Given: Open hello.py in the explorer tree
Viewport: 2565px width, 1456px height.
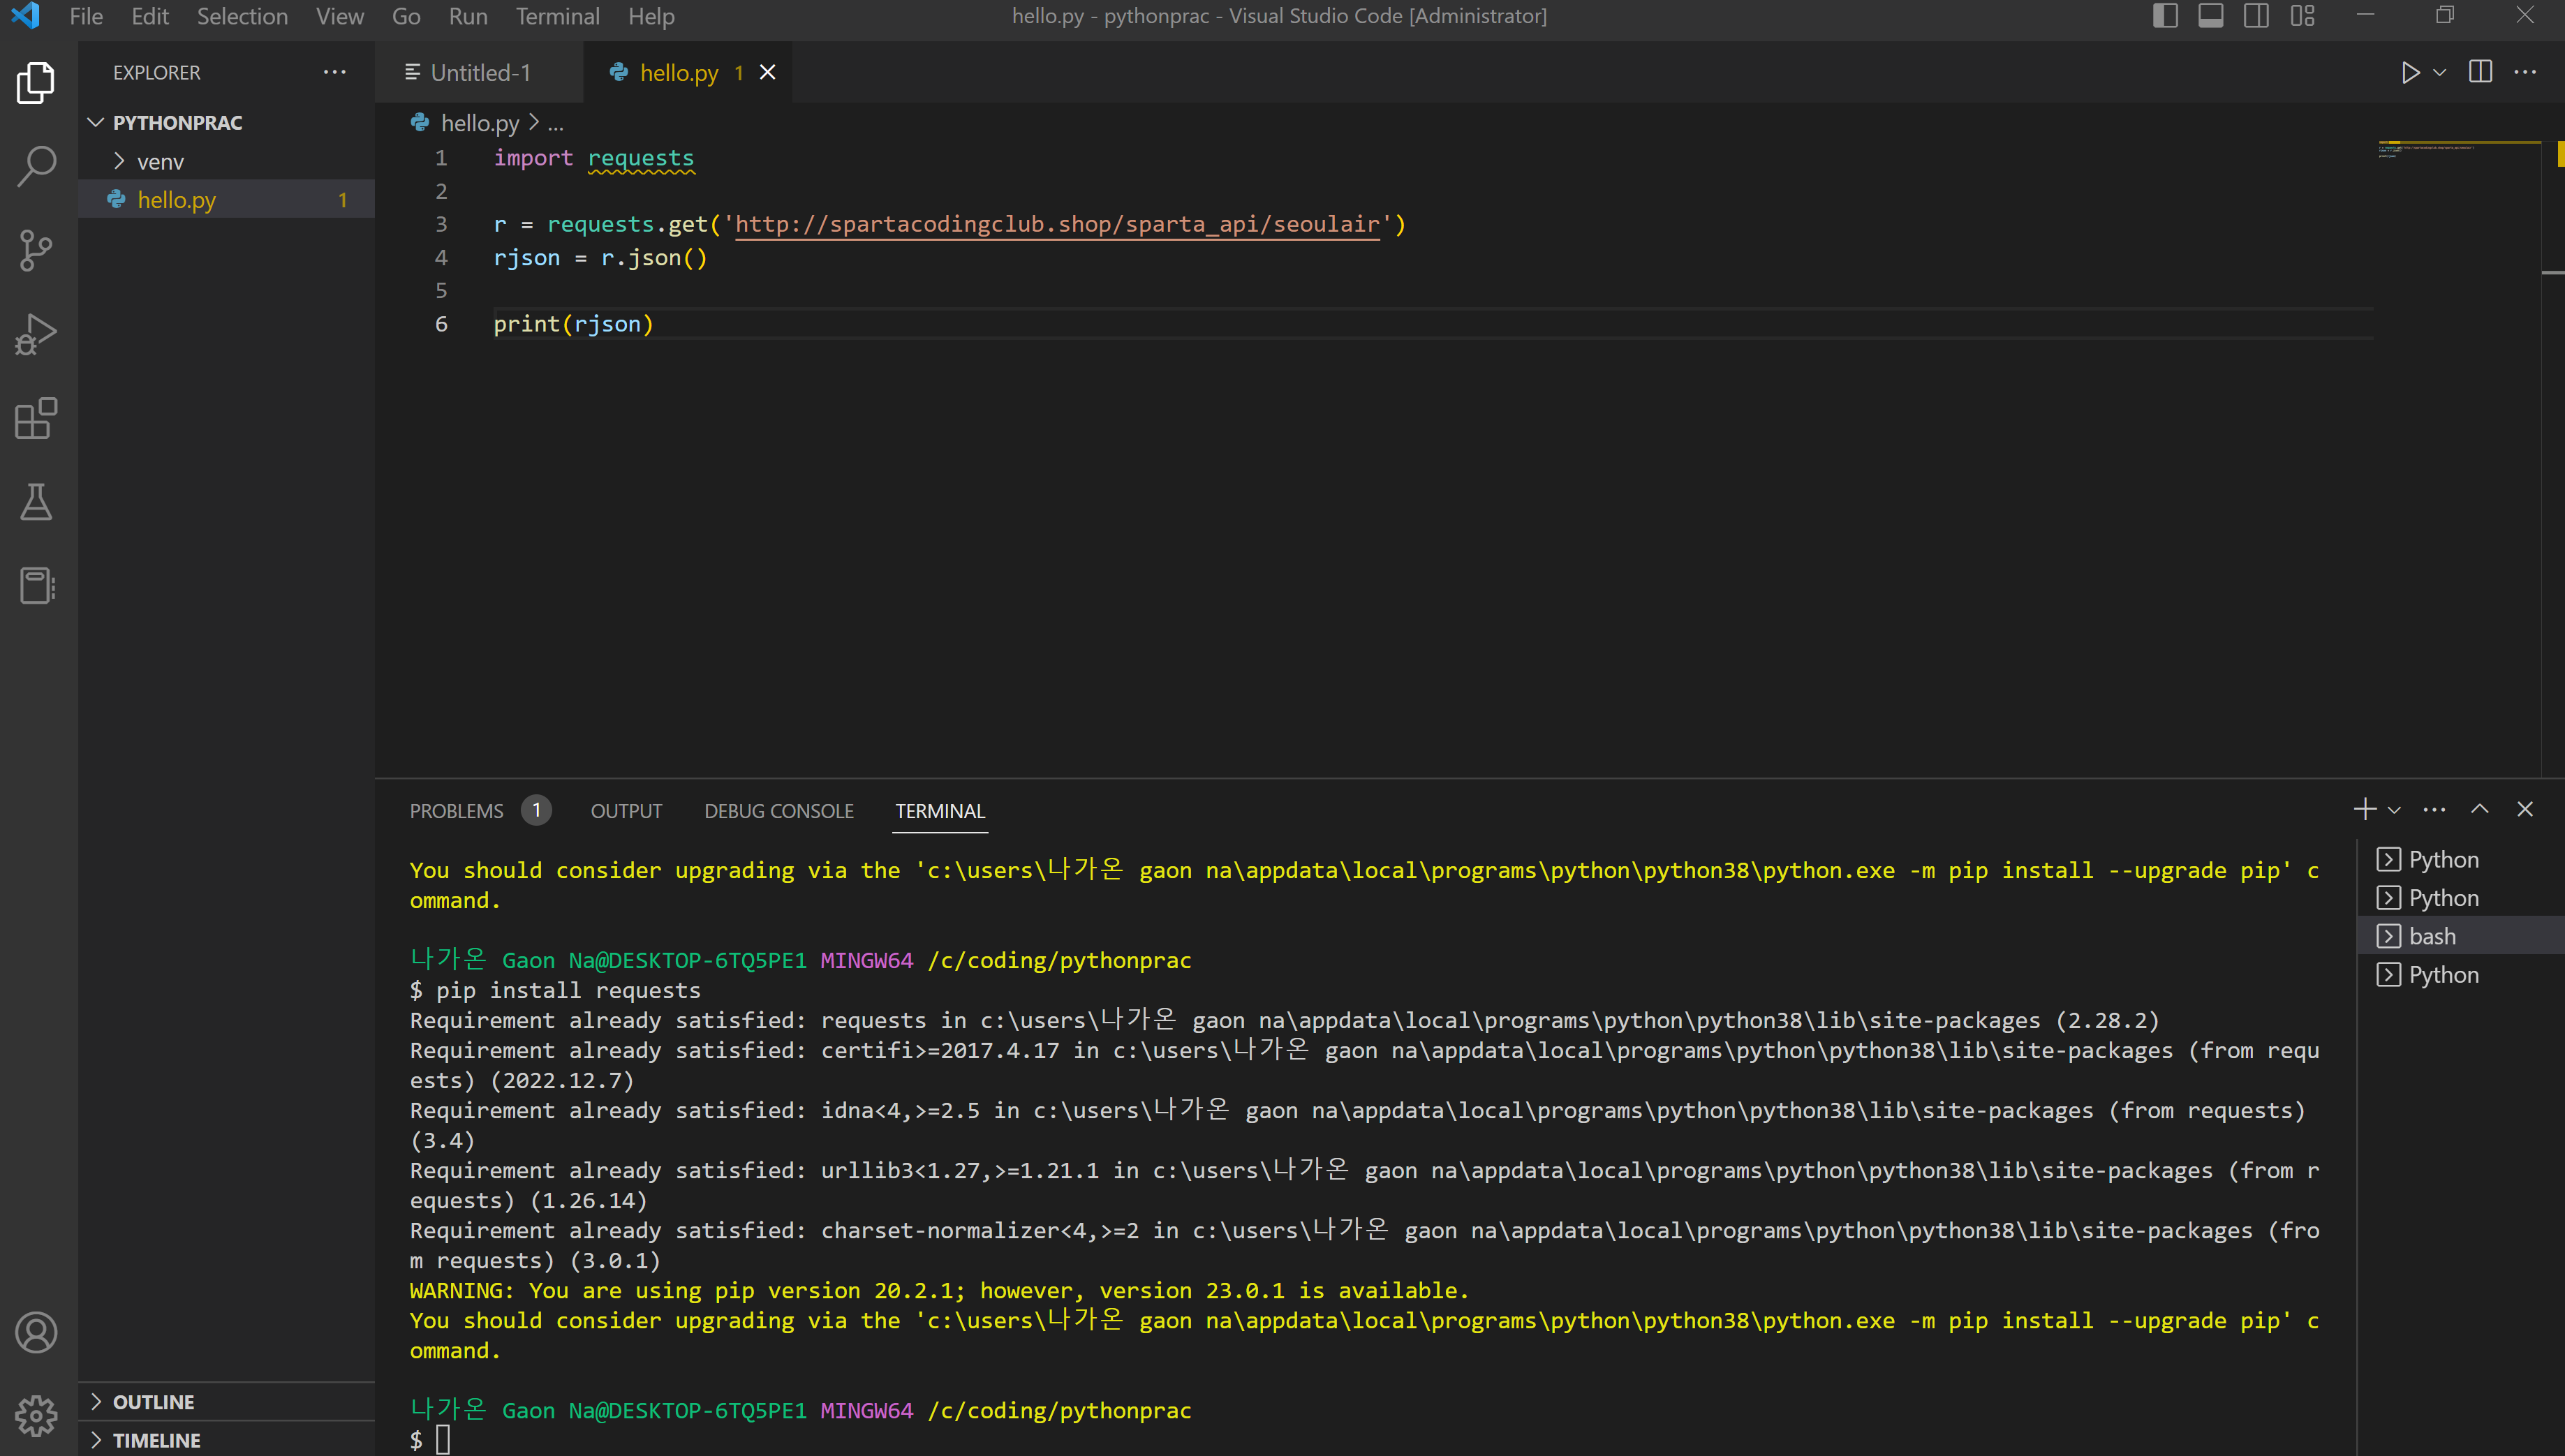Looking at the screenshot, I should 226,199.
